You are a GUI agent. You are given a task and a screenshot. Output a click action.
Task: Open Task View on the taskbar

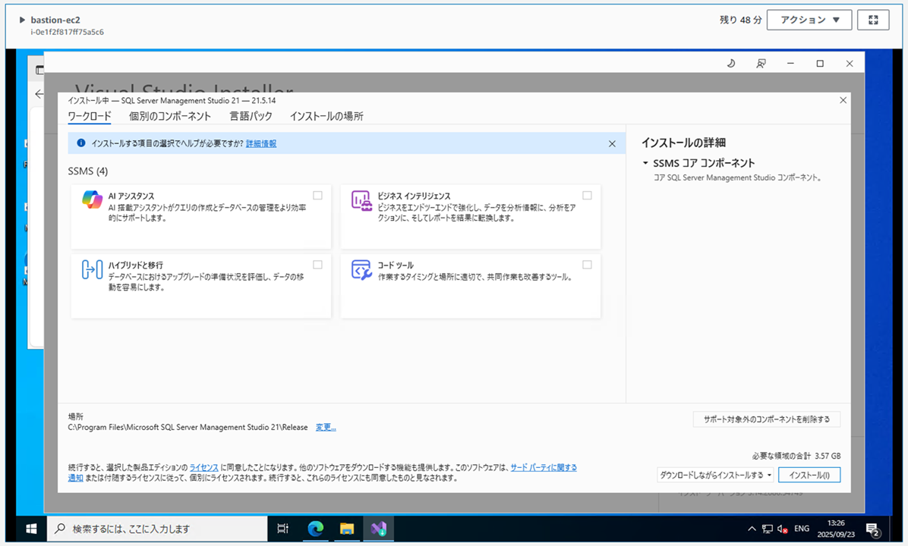(282, 529)
